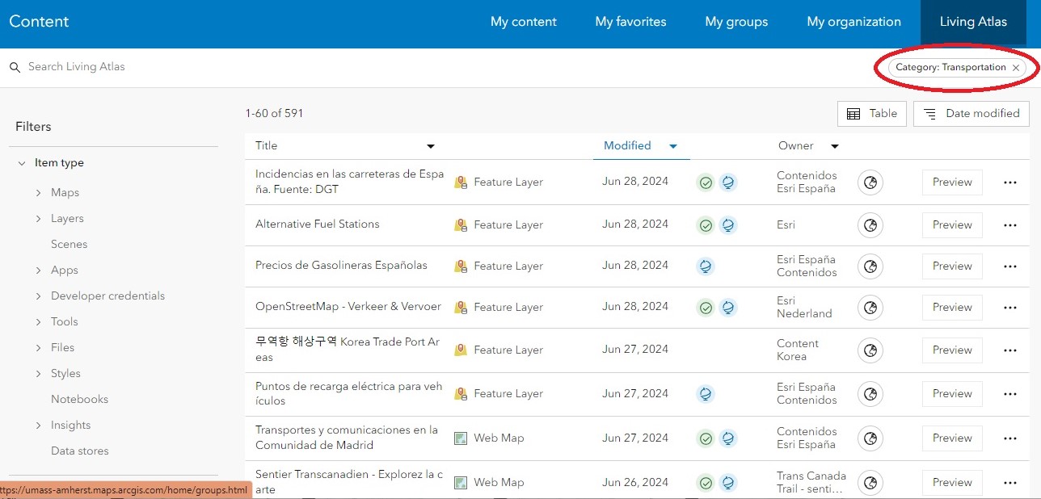Screen dimensions: 1041x499
Task: Remove the Category: Transportation filter
Action: click(1016, 68)
